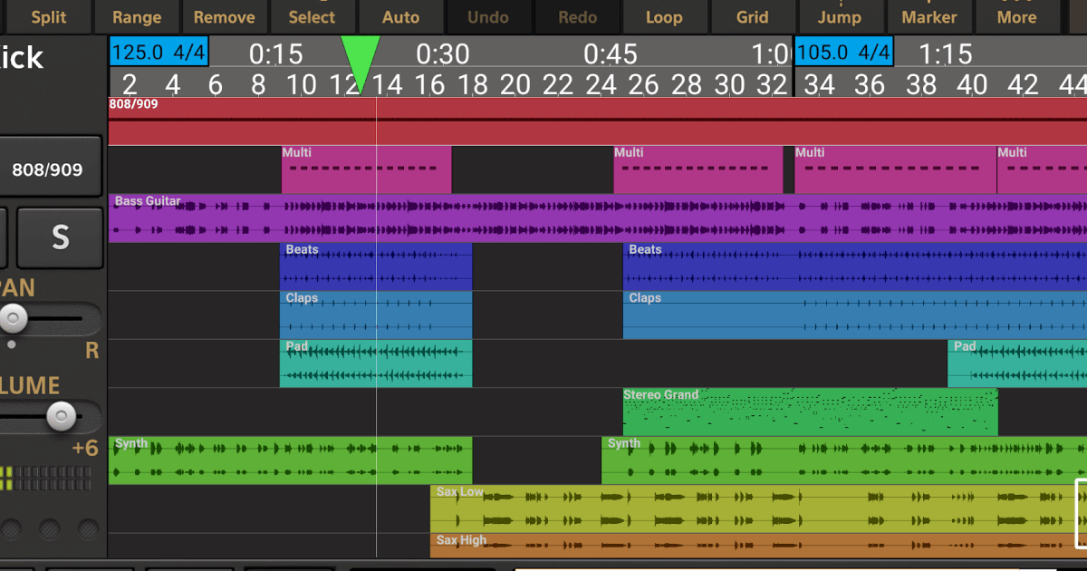Select the Stereo Grand clip
Image resolution: width=1087 pixels, height=571 pixels.
(x=806, y=412)
